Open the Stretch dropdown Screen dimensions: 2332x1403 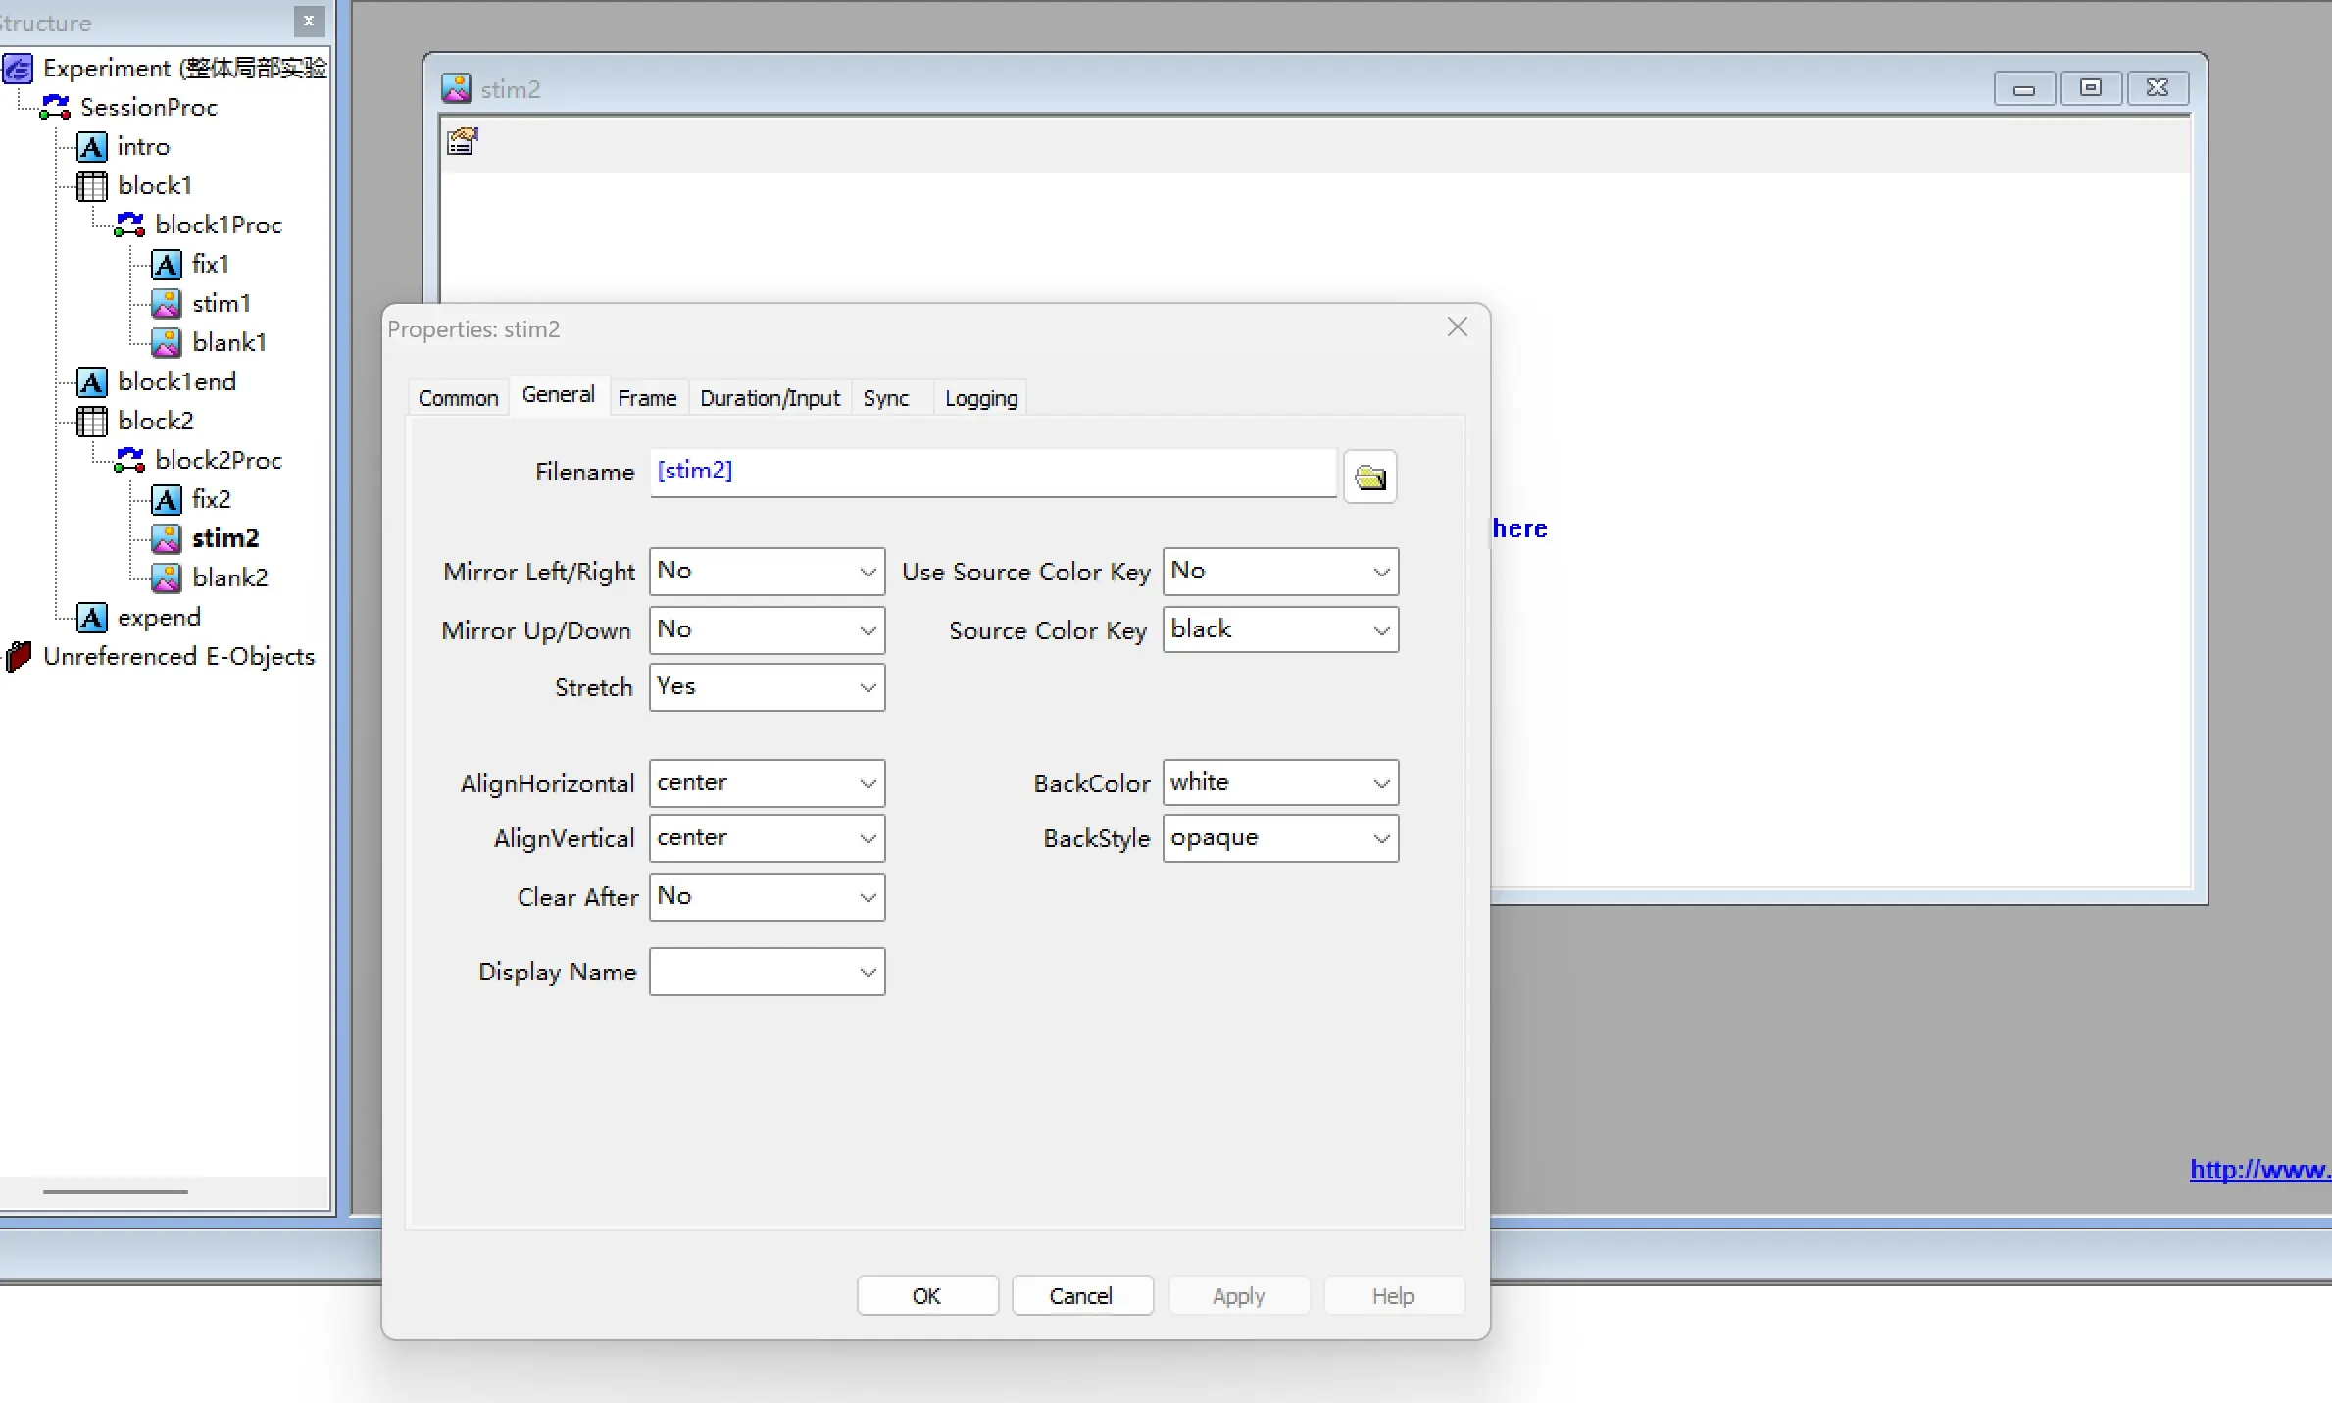[767, 687]
